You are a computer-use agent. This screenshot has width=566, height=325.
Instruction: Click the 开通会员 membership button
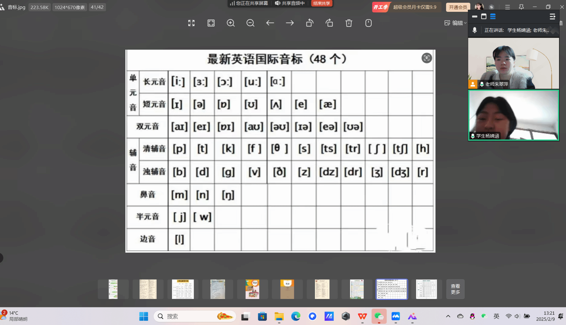click(x=458, y=7)
